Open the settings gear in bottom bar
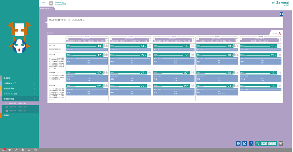293x152 pixels. [35, 150]
